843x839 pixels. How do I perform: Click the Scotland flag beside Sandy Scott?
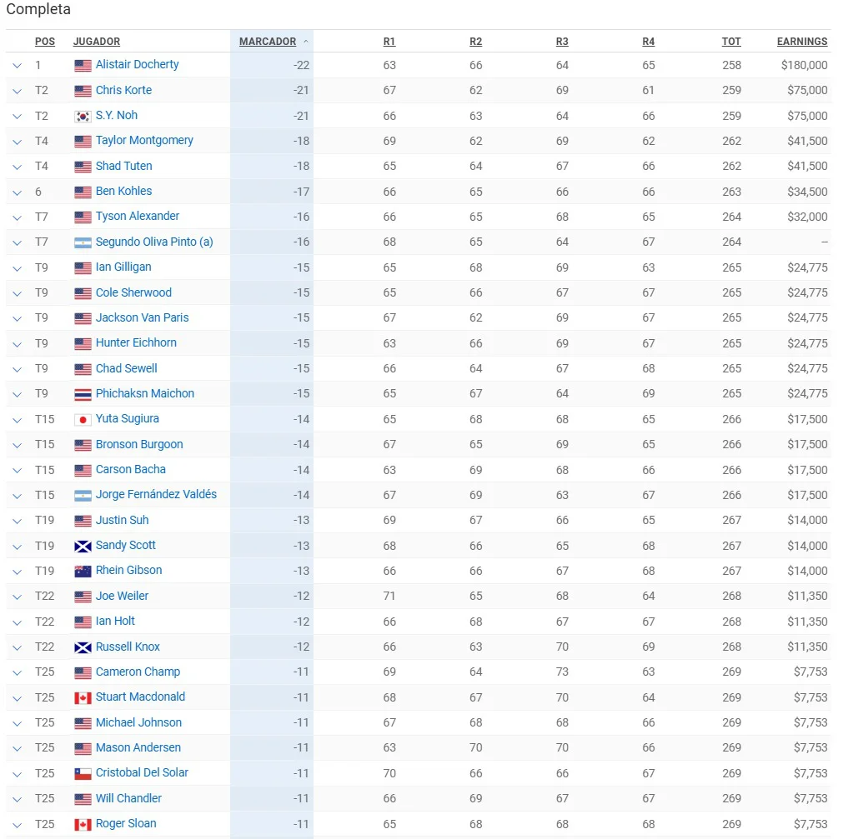point(83,546)
